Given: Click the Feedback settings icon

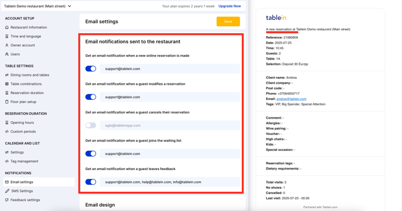Looking at the screenshot, I should 7,200.
